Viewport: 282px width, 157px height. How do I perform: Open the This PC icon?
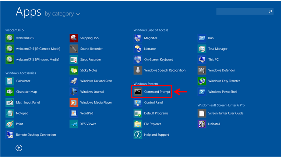point(202,59)
